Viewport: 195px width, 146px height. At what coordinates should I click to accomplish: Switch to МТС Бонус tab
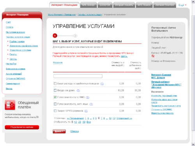(89, 5)
